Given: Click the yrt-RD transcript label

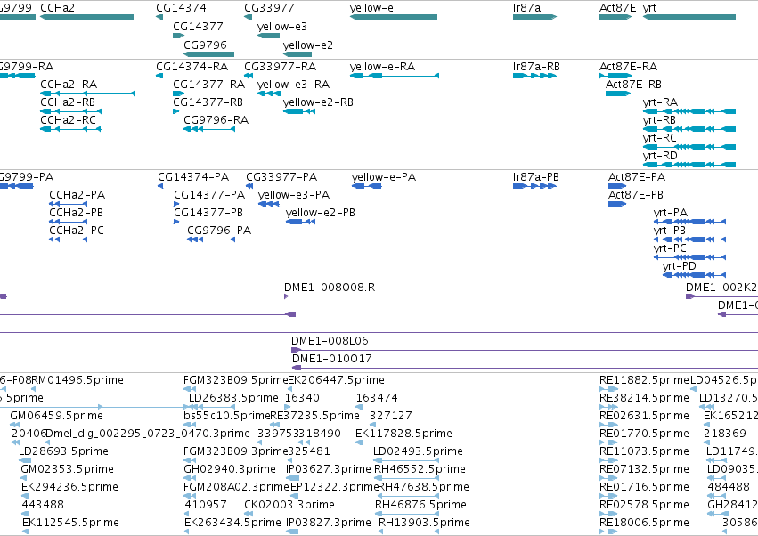Looking at the screenshot, I should point(660,156).
